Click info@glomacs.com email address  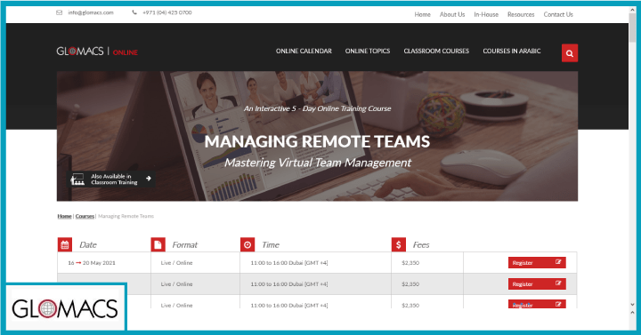click(x=90, y=12)
